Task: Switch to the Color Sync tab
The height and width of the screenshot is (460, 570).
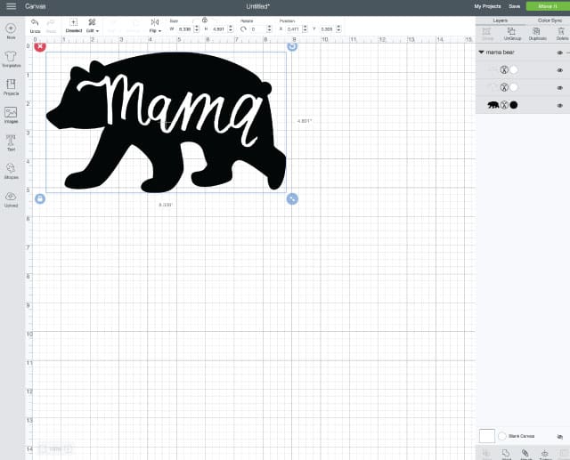Action: coord(550,20)
